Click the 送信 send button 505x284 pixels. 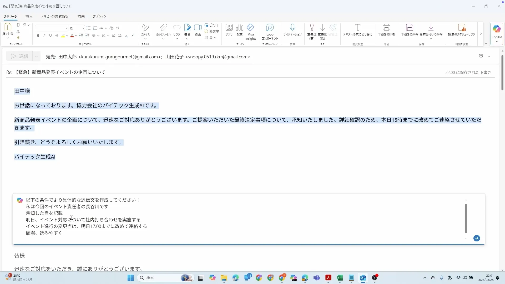tap(20, 57)
